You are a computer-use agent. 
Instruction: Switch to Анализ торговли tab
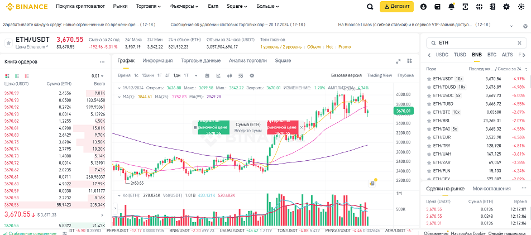247,61
